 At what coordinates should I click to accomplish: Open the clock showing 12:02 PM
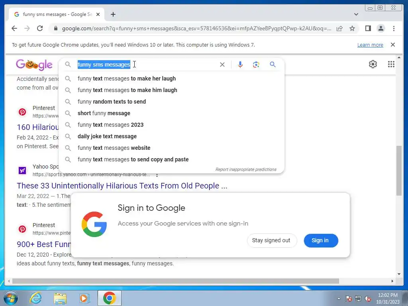pos(388,298)
